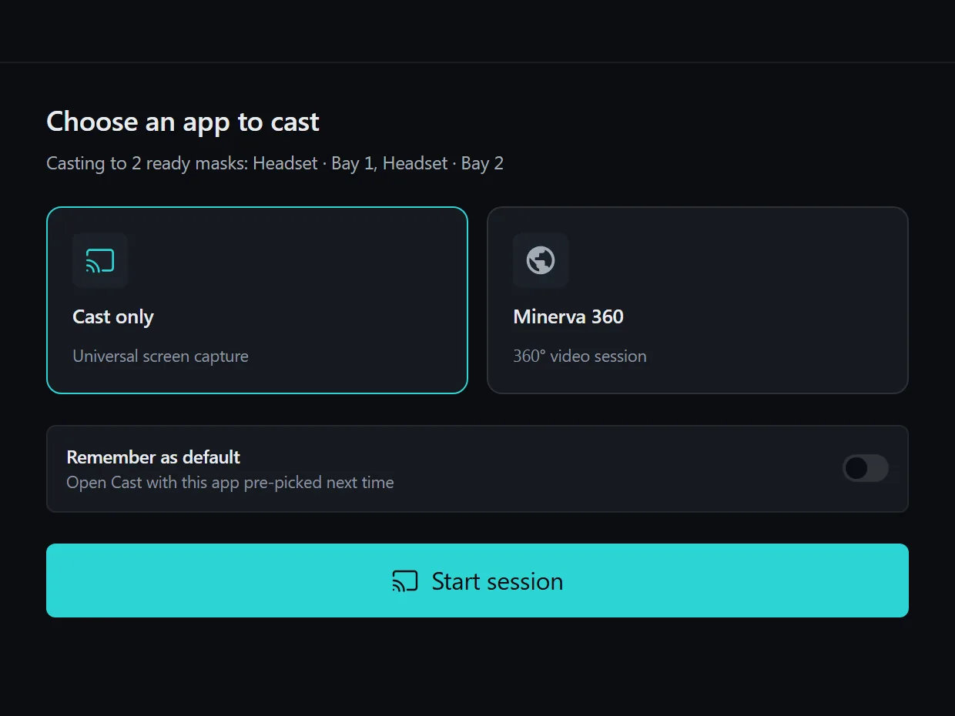The image size is (955, 716).
Task: Click the globe icon in Minerva 360 card
Action: click(541, 260)
